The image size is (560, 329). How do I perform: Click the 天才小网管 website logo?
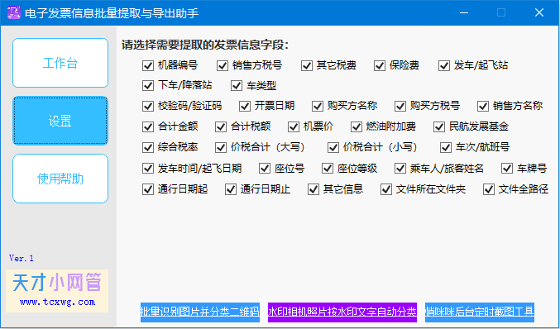[x=57, y=291]
